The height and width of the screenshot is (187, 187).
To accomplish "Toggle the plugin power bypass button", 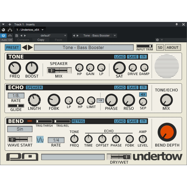I will pyautogui.click(x=3, y=35).
